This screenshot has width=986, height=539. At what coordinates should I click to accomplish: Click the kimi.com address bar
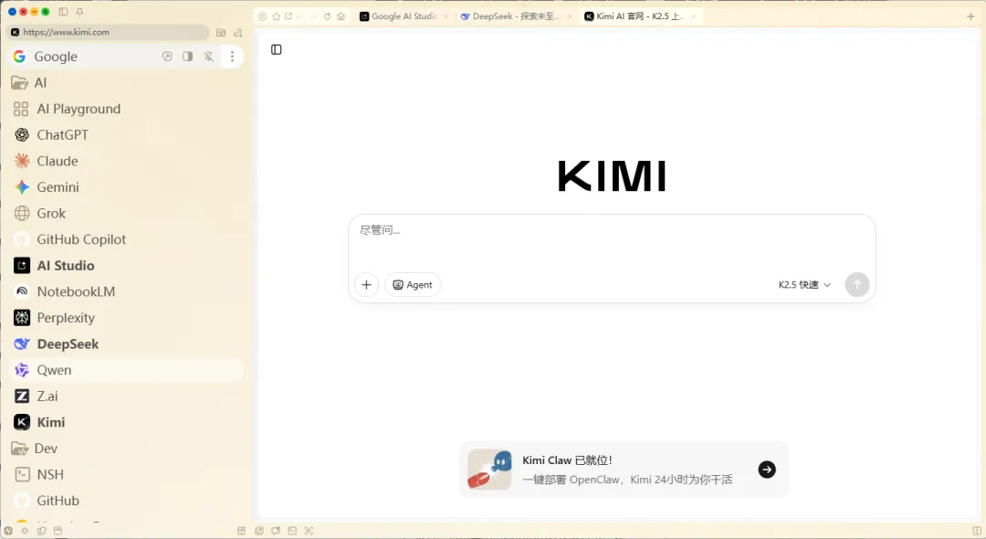coord(108,32)
